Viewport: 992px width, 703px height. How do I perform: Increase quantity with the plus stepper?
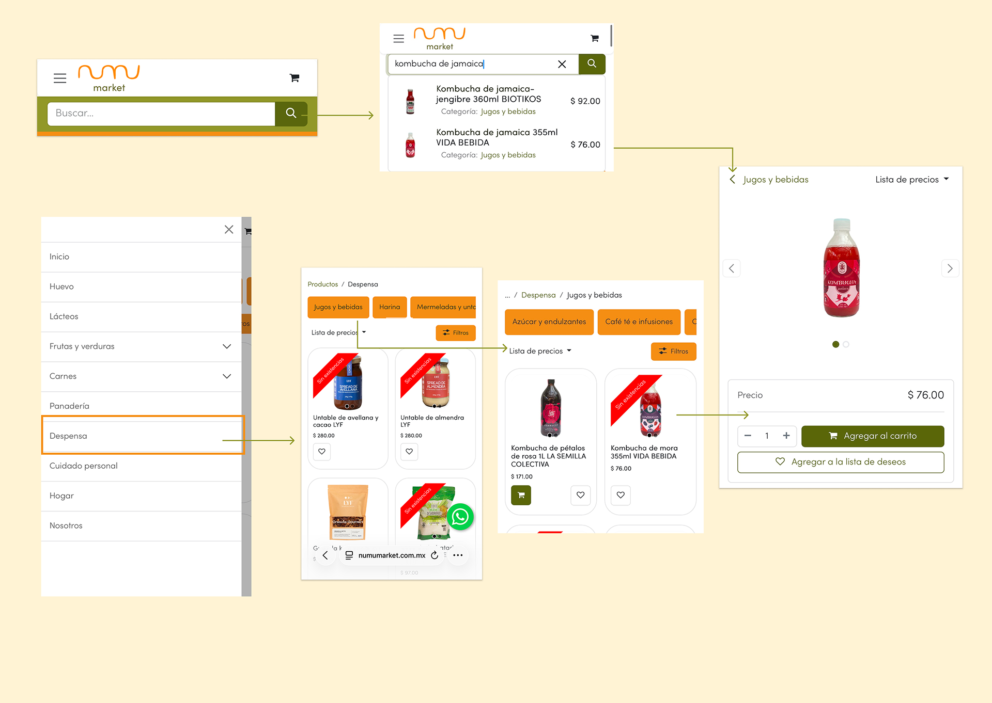pyautogui.click(x=786, y=436)
